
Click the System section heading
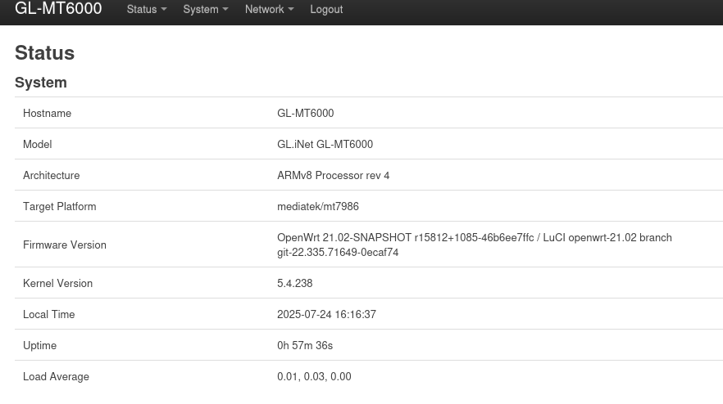click(x=41, y=83)
